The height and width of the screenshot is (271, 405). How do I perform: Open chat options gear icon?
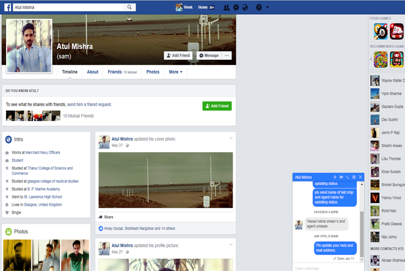tap(354, 177)
